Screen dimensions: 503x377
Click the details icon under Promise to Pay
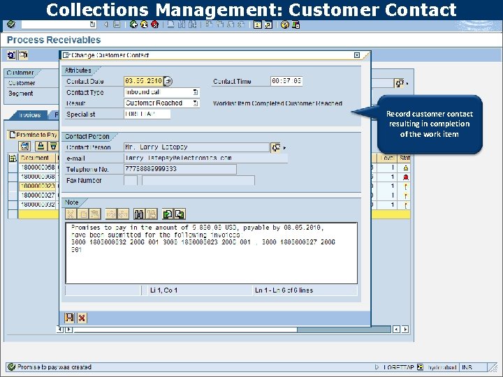24,146
